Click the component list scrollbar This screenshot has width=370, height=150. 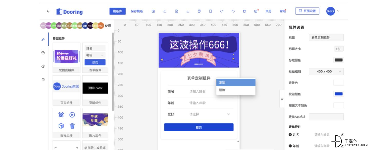(113, 72)
